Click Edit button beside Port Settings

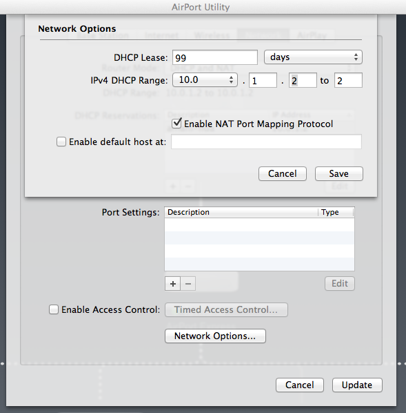pos(340,283)
